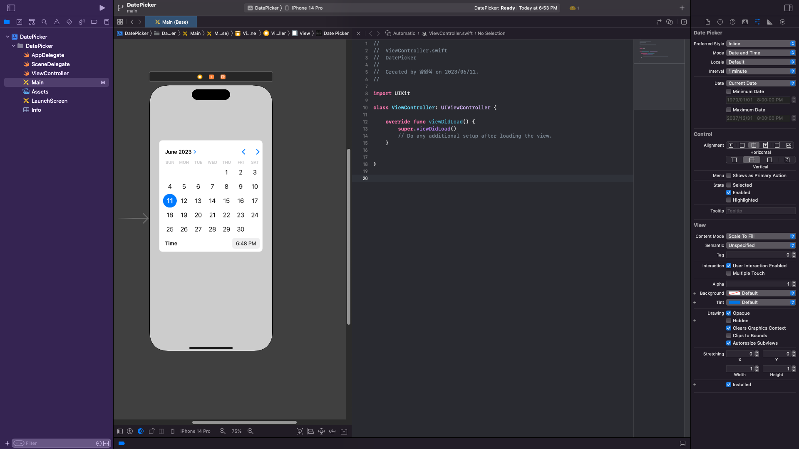Open the Size inspector ruler icon

[770, 22]
